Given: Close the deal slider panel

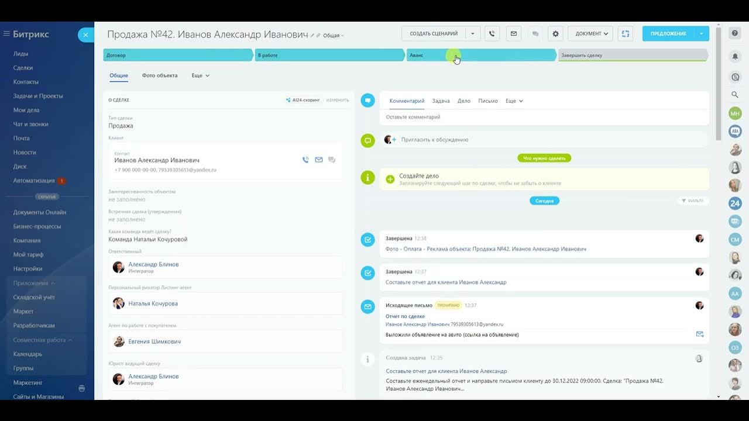Looking at the screenshot, I should click(x=85, y=35).
